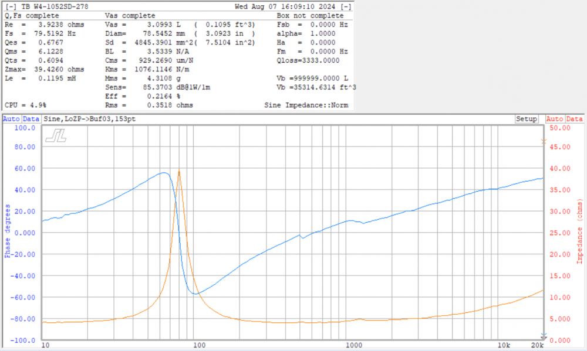This screenshot has height=351, width=587.
Task: Click the right [-] collapse marker after date
Action: pos(346,7)
